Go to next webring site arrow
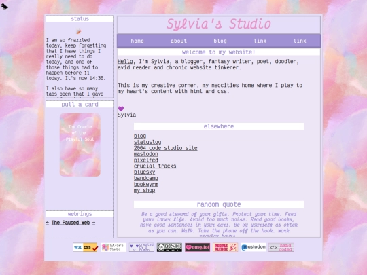 pyautogui.click(x=94, y=223)
